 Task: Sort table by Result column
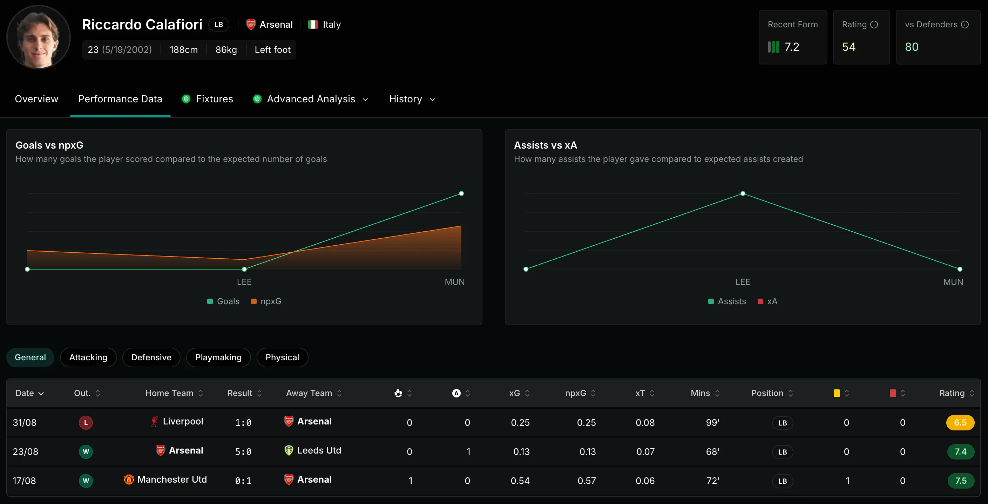(x=245, y=393)
